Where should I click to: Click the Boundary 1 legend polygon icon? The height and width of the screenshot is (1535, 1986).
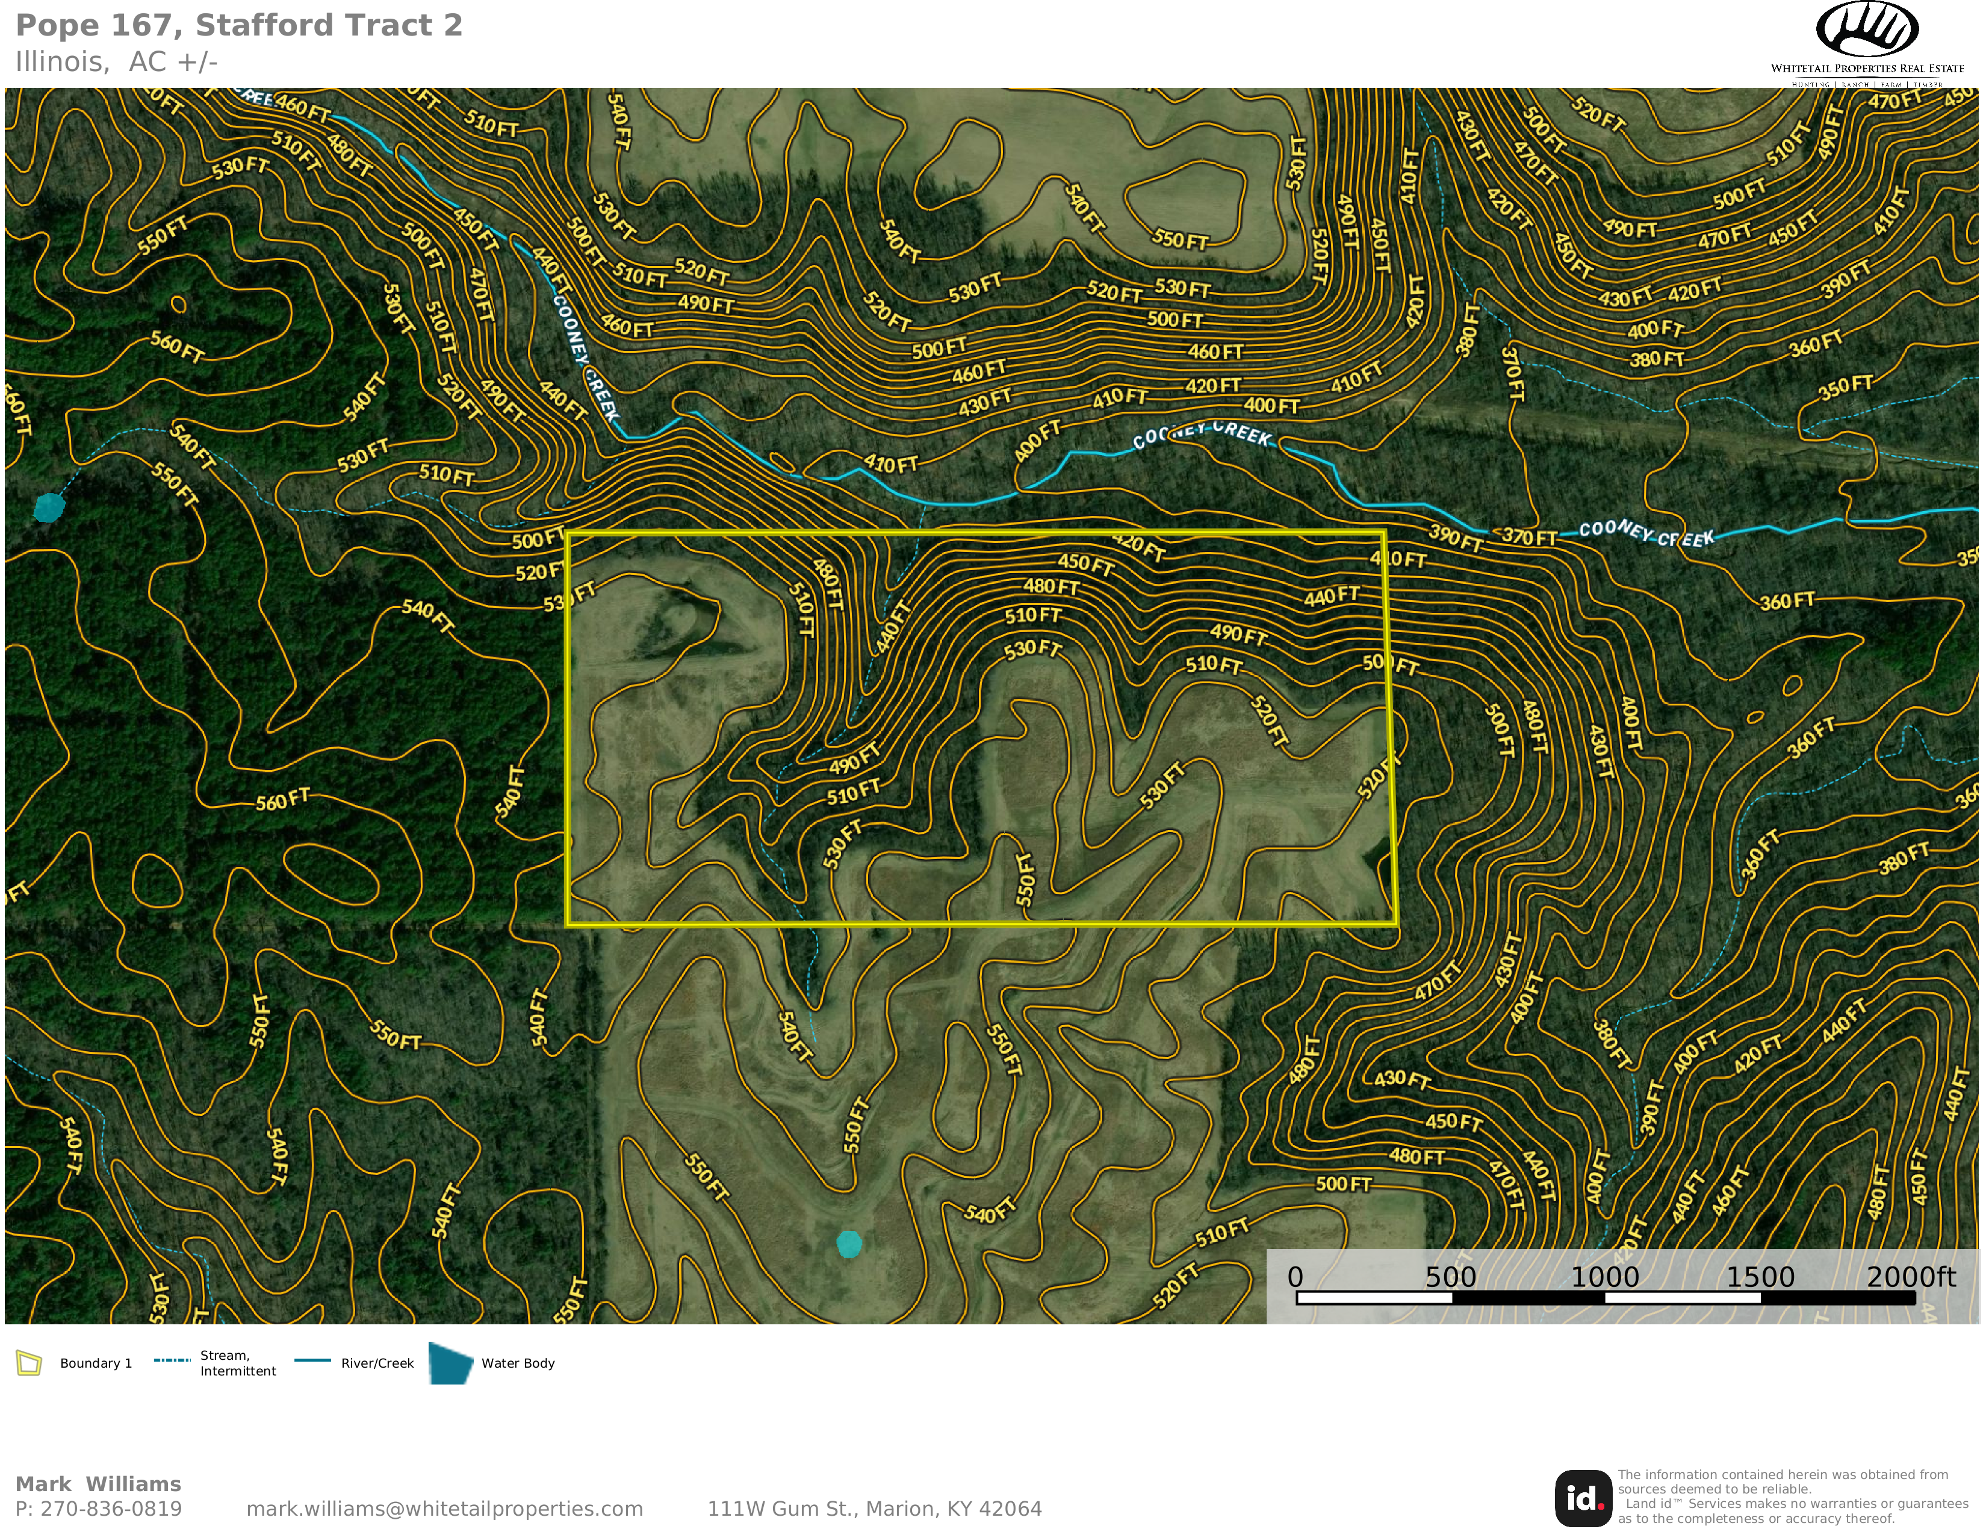[29, 1363]
